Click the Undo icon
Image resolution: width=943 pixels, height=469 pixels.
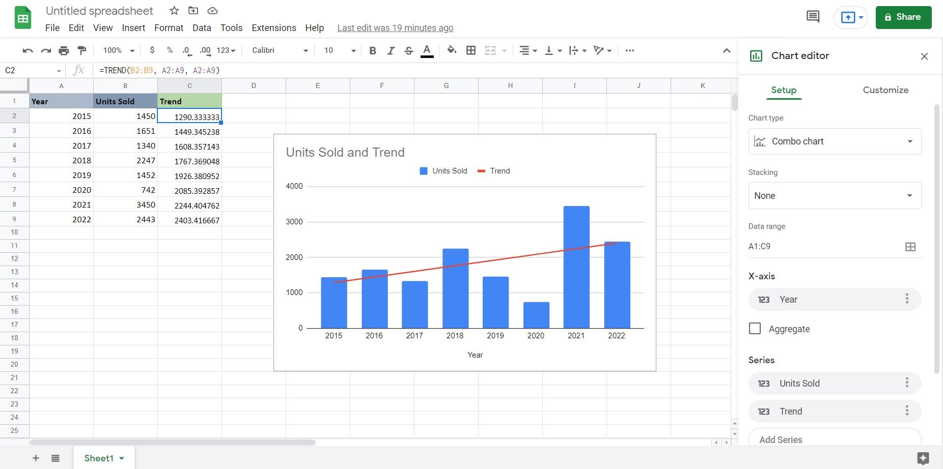tap(27, 50)
